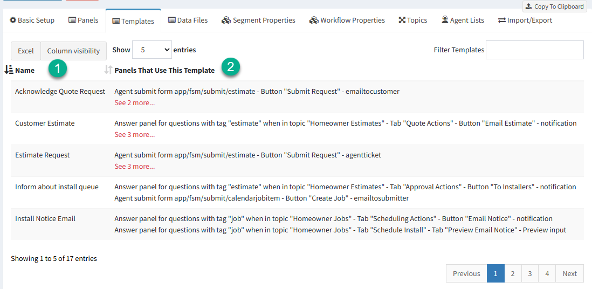Click the Workflow Properties cubes icon
This screenshot has height=289, width=592.
[314, 20]
